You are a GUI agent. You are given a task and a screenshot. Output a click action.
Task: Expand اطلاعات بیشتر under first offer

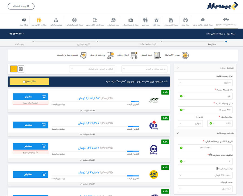coord(89,110)
